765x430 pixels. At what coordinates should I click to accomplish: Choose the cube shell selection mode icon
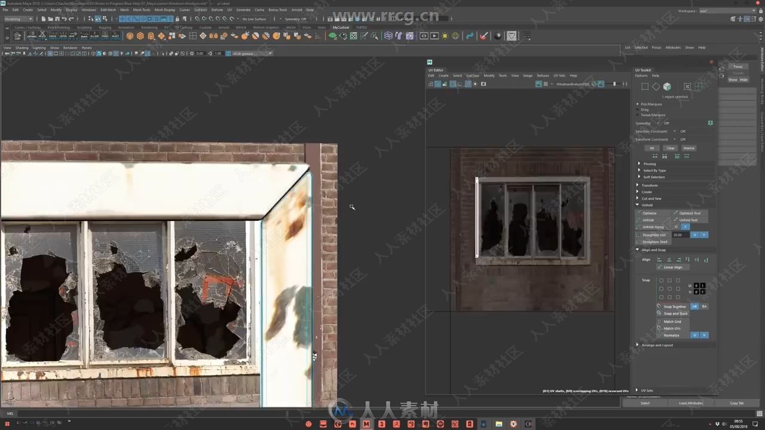tap(667, 87)
